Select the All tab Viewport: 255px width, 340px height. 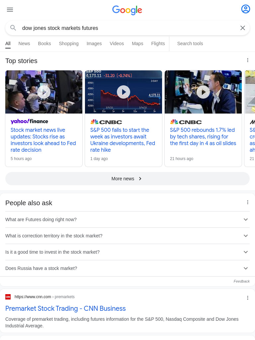[8, 43]
